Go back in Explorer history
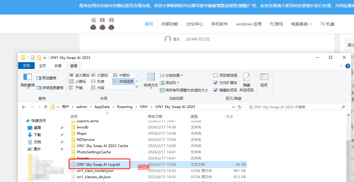354x182 pixels. [x=24, y=107]
